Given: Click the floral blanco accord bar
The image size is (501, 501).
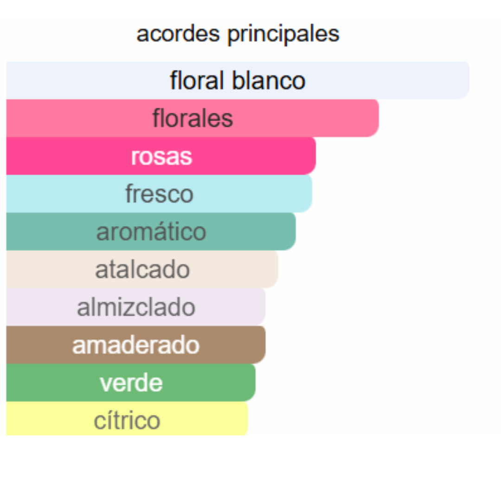Looking at the screenshot, I should [238, 80].
